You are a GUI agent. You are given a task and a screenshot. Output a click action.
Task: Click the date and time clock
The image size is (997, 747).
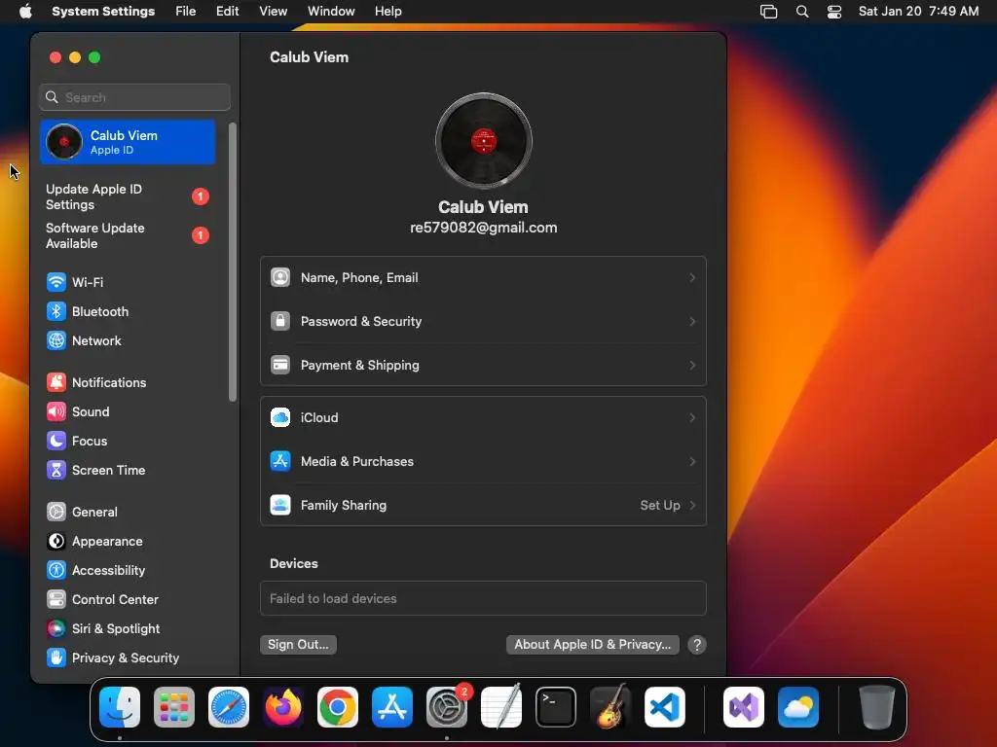918,12
